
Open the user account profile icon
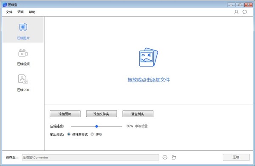tap(236, 12)
